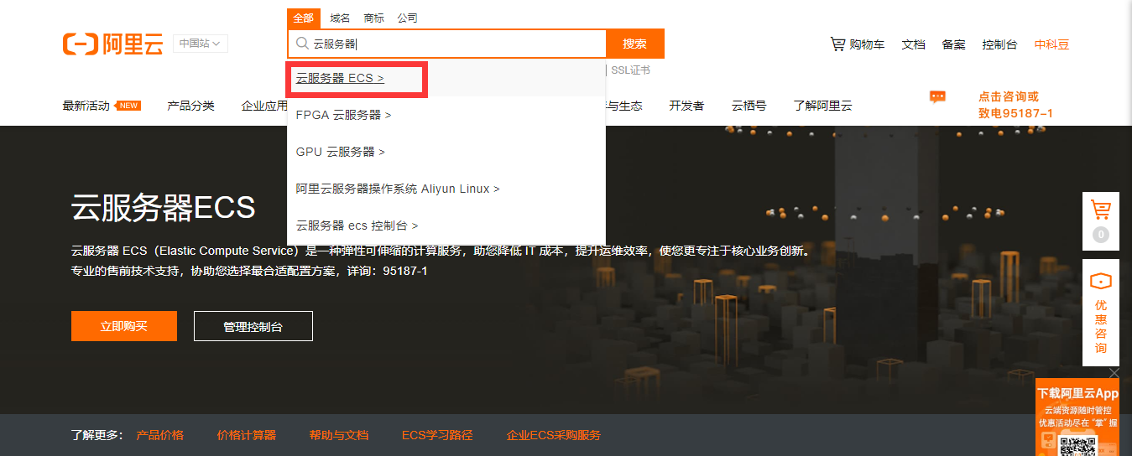Open 开发者 nav item

(x=686, y=106)
